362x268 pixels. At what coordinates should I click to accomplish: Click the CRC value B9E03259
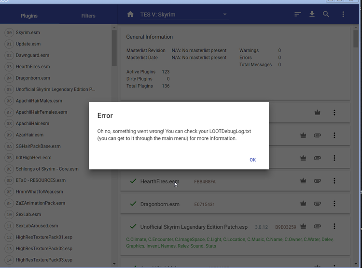(286, 227)
